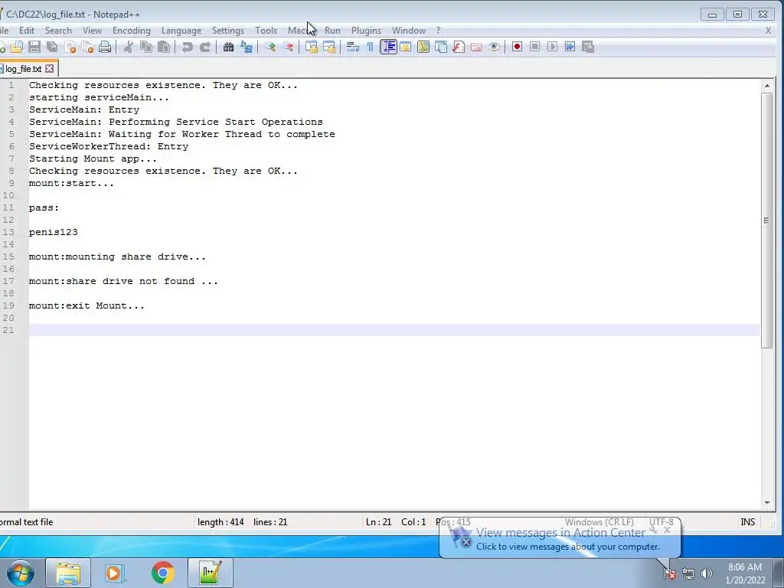Screen dimensions: 784x588
Task: Click the Cut scissors icon
Action: 128,47
